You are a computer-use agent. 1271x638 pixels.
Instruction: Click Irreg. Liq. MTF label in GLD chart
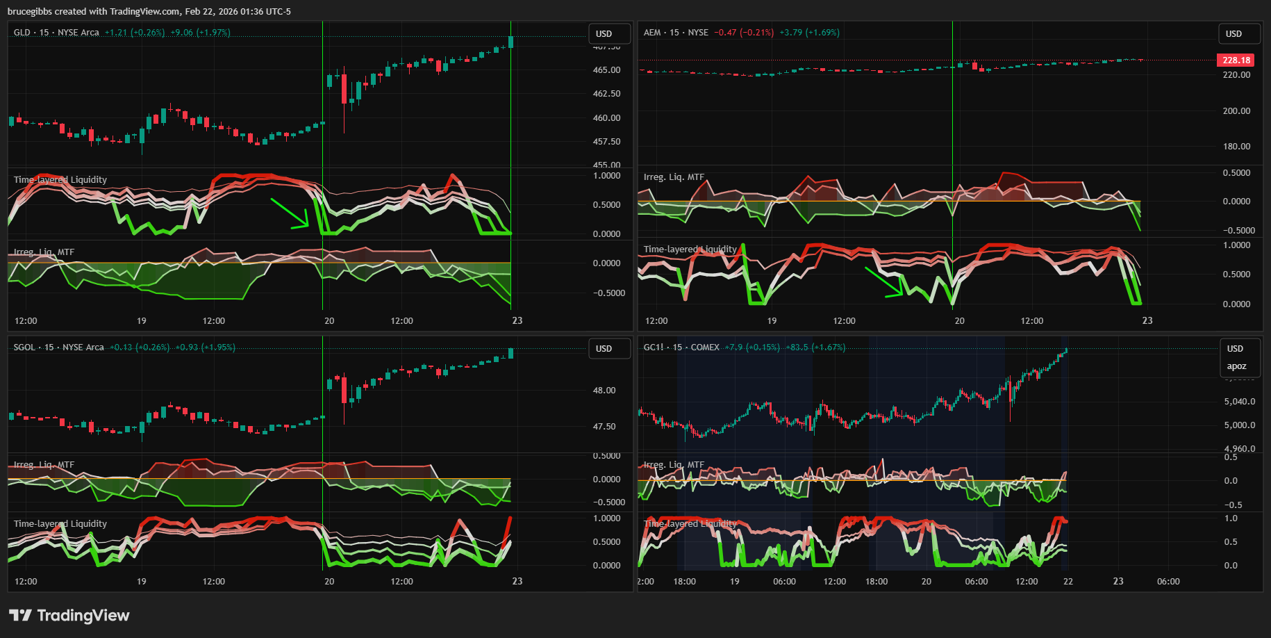click(44, 252)
